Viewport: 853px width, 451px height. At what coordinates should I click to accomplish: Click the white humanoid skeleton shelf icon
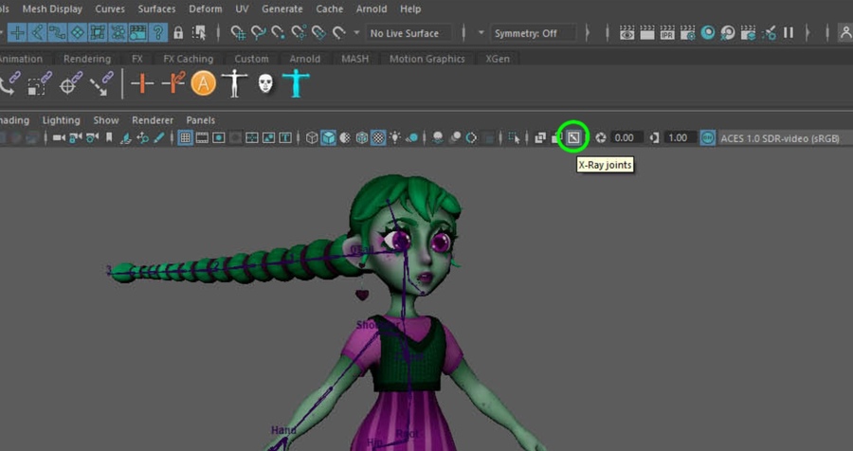click(234, 84)
